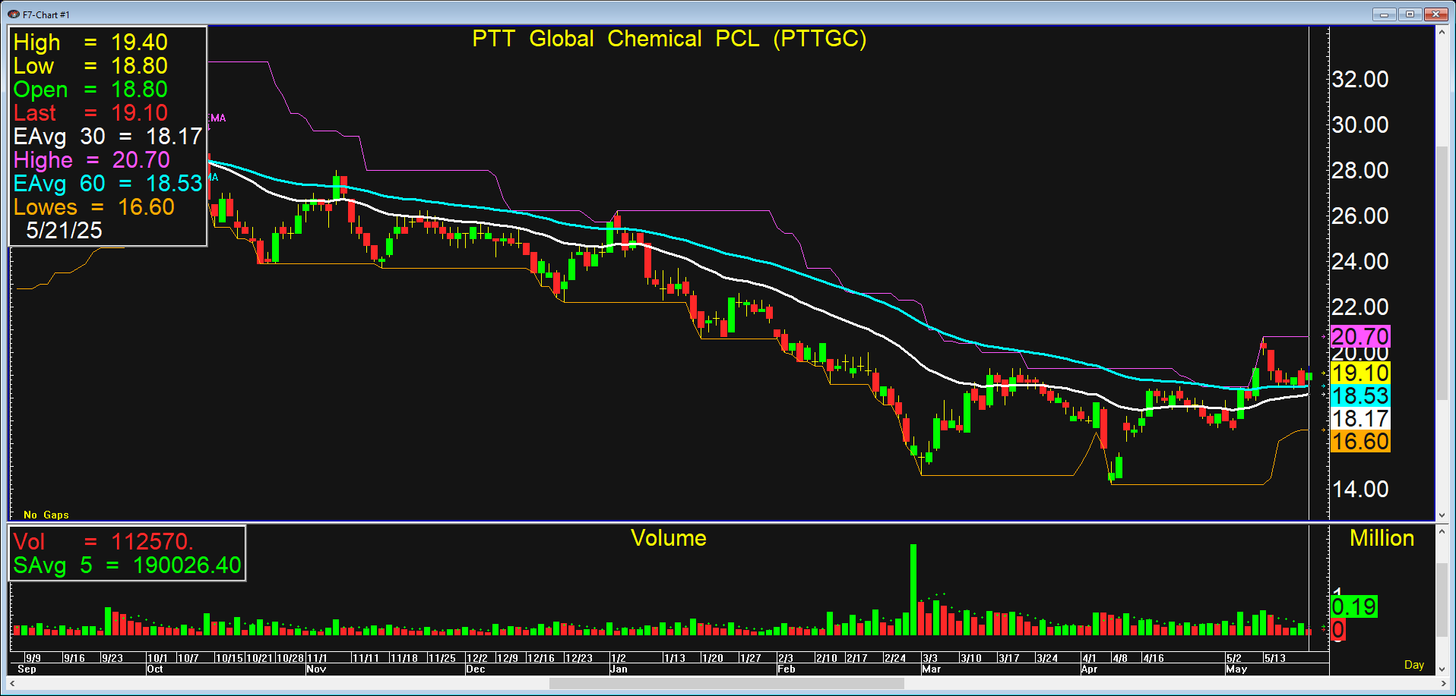Click the horizontal scrollbar left arrow
This screenshot has height=696, width=1456.
(12, 683)
